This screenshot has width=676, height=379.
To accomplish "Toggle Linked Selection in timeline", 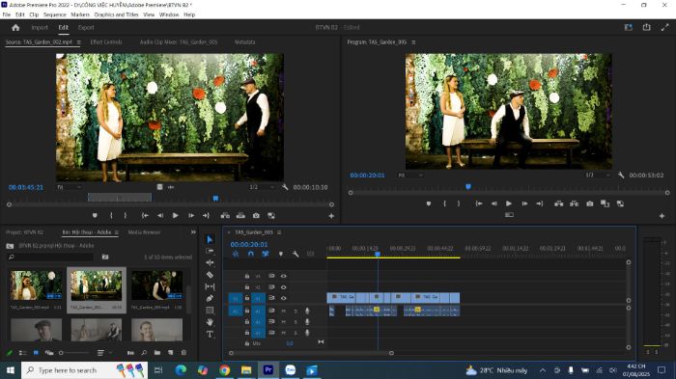I will pos(266,254).
